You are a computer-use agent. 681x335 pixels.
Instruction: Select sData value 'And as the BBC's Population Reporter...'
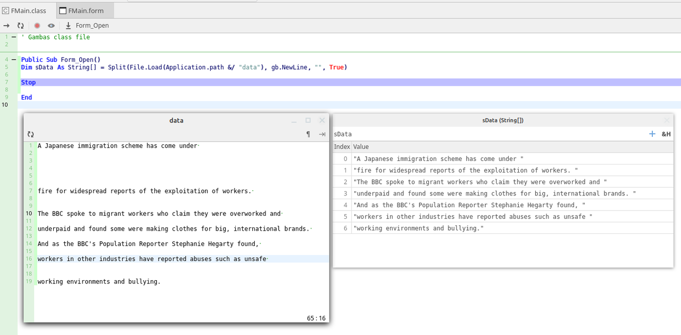click(469, 205)
